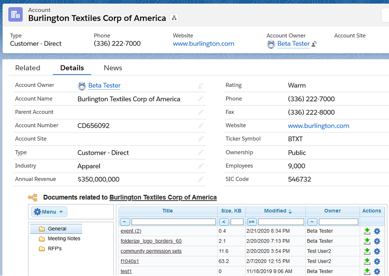This screenshot has width=389, height=276.
Task: Open gear actions for folderize_logo_borders_60
Action: pyautogui.click(x=377, y=241)
